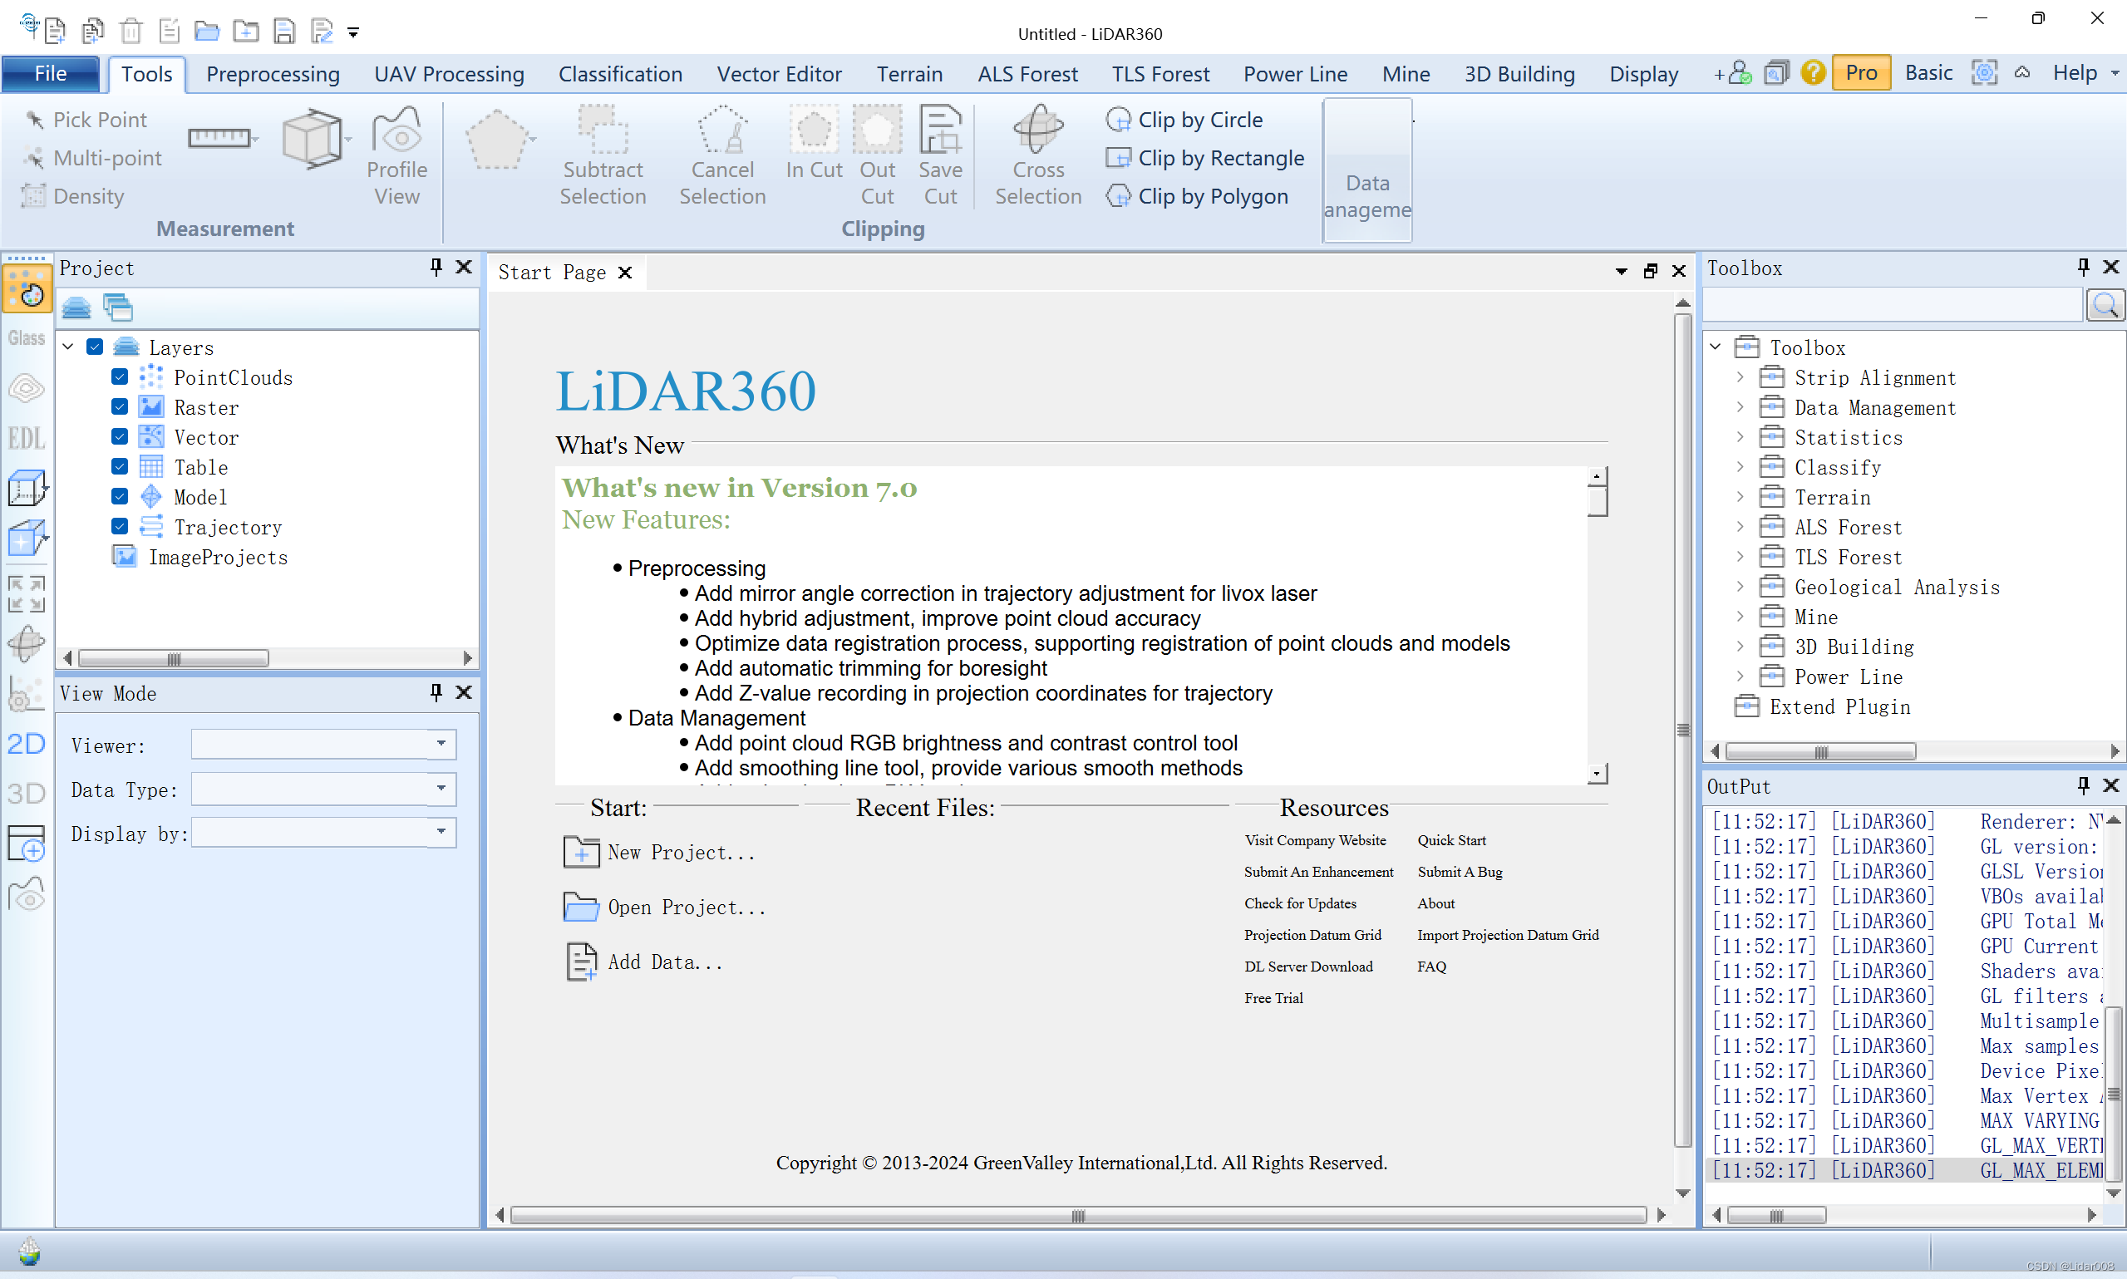Switch to the Preprocessing ribbon tab
The image size is (2127, 1279).
(x=273, y=74)
